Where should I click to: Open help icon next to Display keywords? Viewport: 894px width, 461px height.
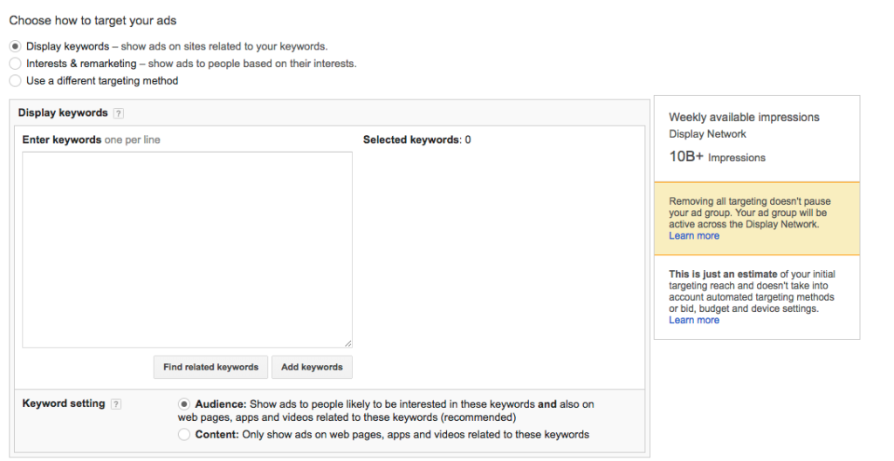[x=118, y=113]
